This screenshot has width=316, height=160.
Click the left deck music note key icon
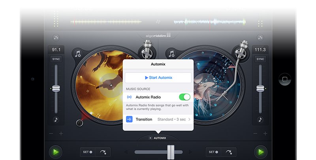coord(56,120)
